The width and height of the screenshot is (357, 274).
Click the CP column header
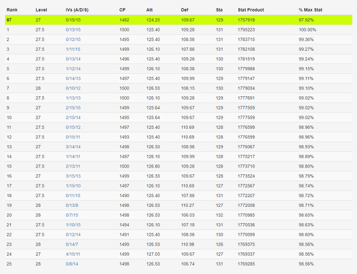122,10
